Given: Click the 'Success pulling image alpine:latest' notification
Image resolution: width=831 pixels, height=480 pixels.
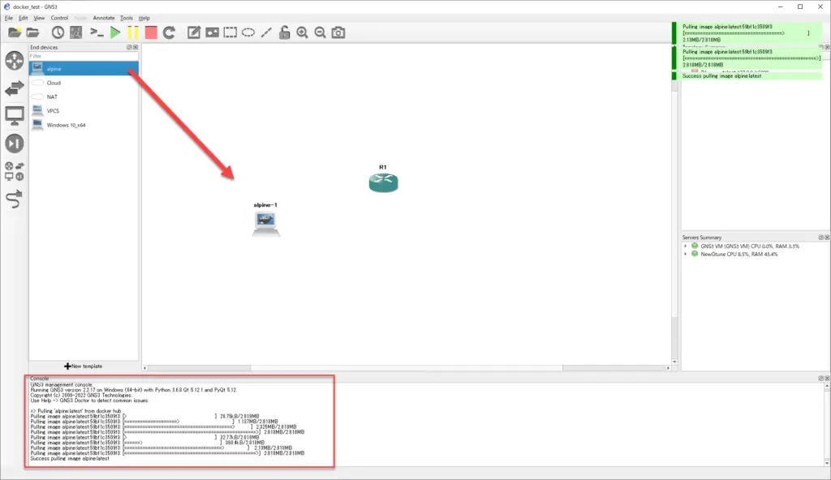Looking at the screenshot, I should 747,76.
